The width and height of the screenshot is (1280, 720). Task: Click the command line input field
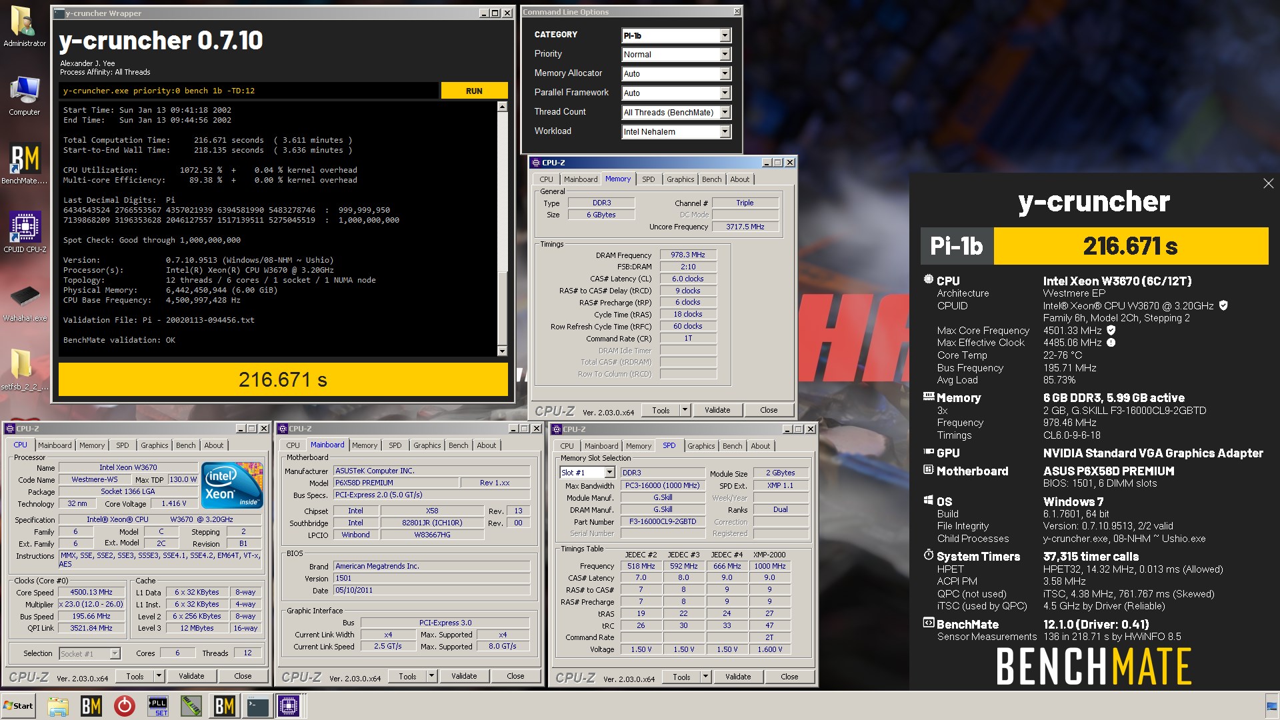pyautogui.click(x=249, y=91)
